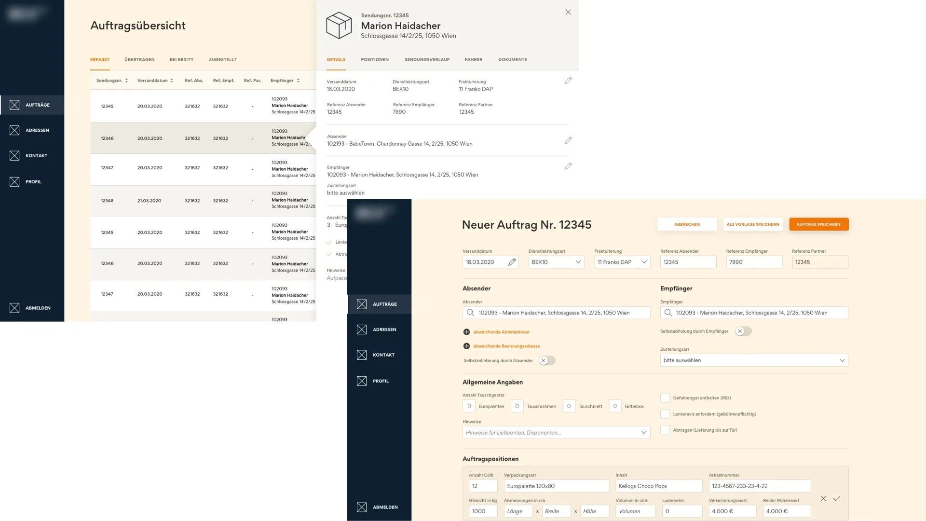Viewport: 926px width, 521px height.
Task: Switch to the Positionen tab
Action: click(x=374, y=59)
